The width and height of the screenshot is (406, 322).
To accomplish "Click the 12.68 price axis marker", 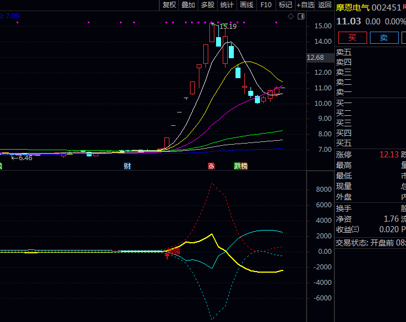I will (x=315, y=58).
